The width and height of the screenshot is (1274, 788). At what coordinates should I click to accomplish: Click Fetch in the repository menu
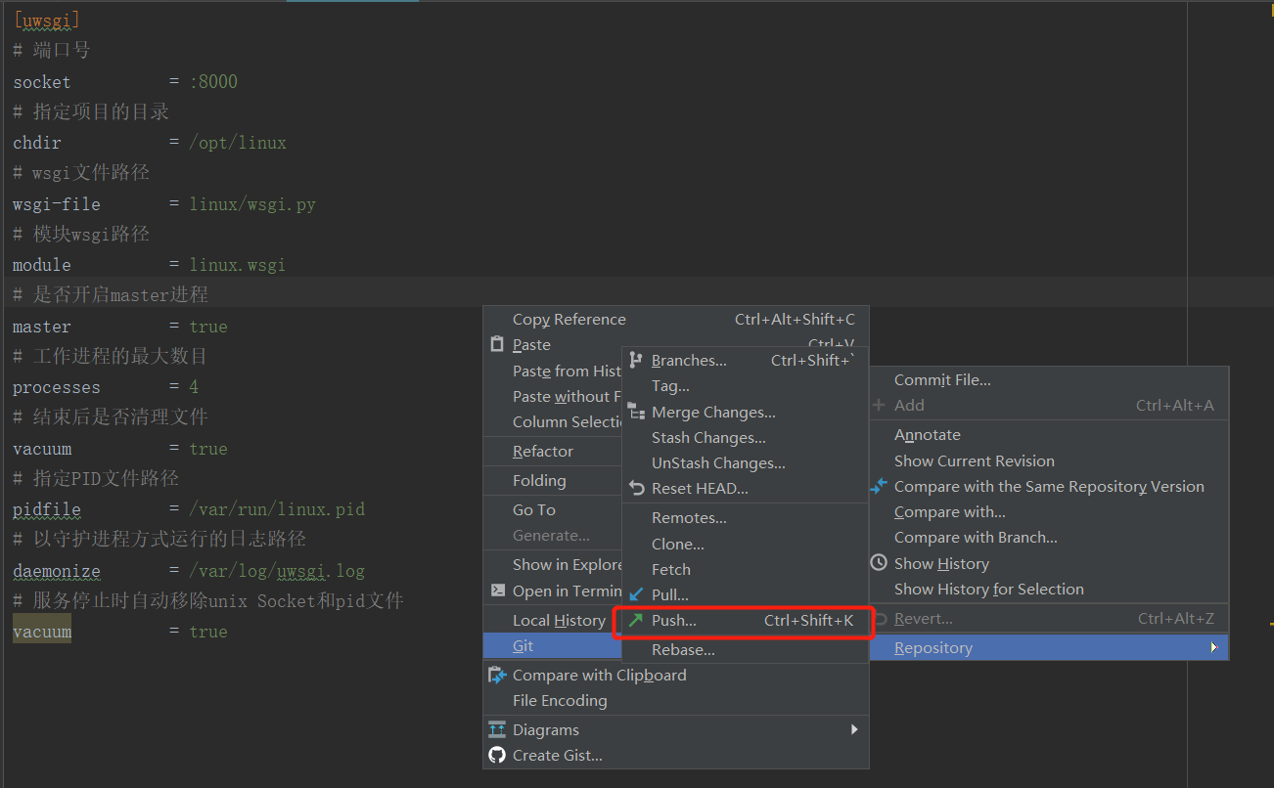(x=671, y=569)
